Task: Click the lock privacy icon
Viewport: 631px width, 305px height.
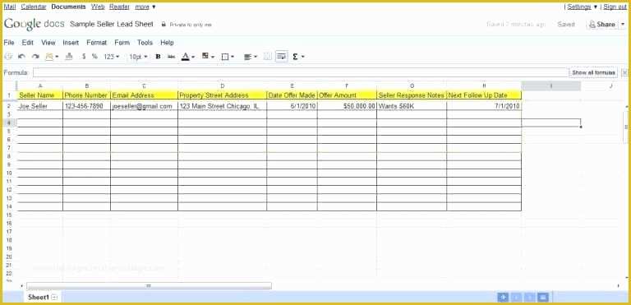Action: (x=164, y=25)
